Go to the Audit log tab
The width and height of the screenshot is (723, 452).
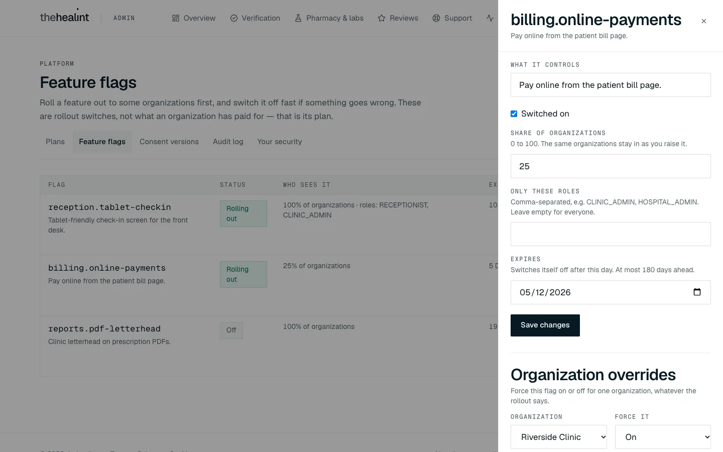tap(228, 142)
